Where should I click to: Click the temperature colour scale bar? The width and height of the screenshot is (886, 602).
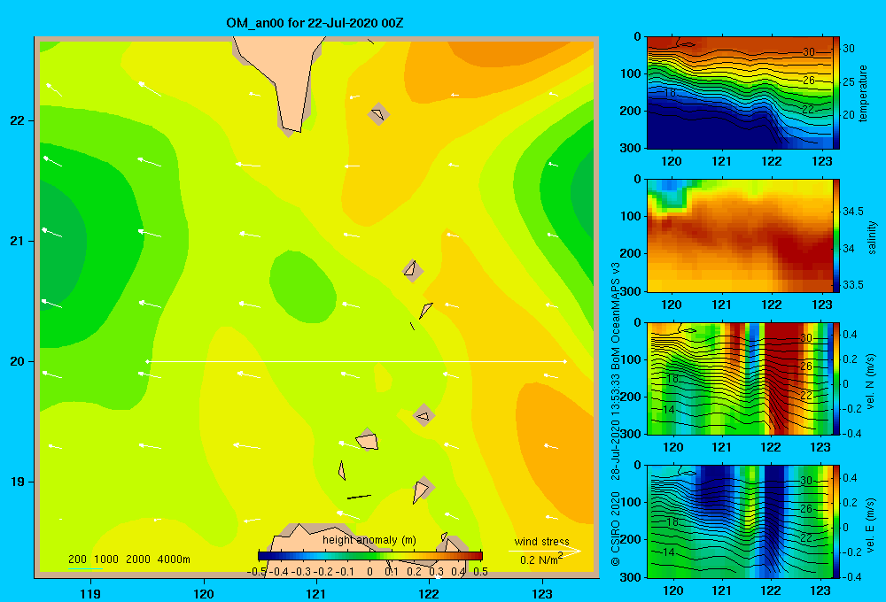pos(836,93)
